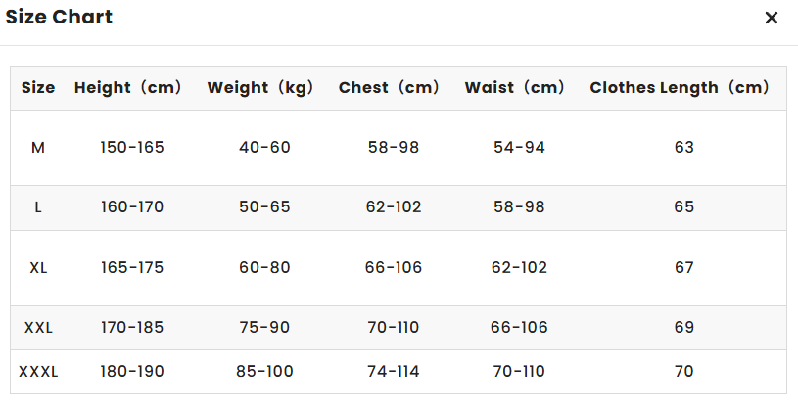The height and width of the screenshot is (410, 798).
Task: Select the M size row label
Action: [x=38, y=148]
